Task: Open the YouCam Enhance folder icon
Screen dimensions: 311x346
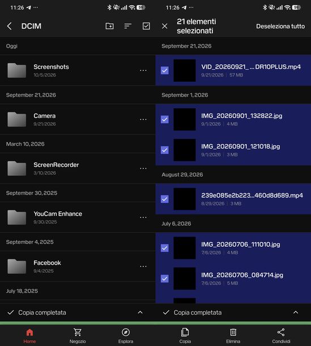Action: [x=17, y=217]
